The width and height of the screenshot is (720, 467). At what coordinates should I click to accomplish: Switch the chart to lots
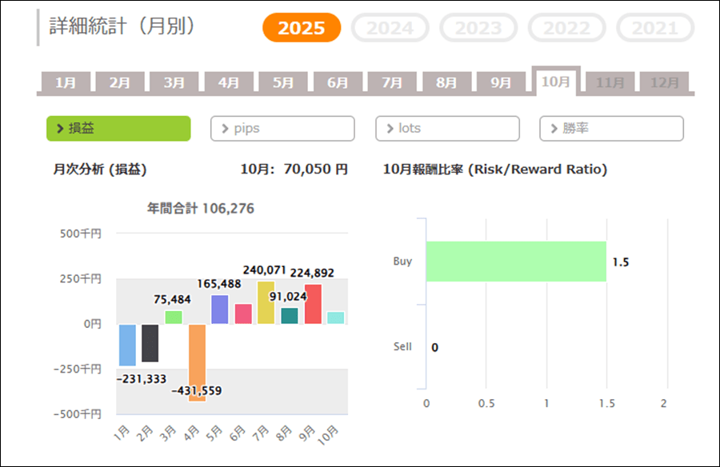click(447, 128)
